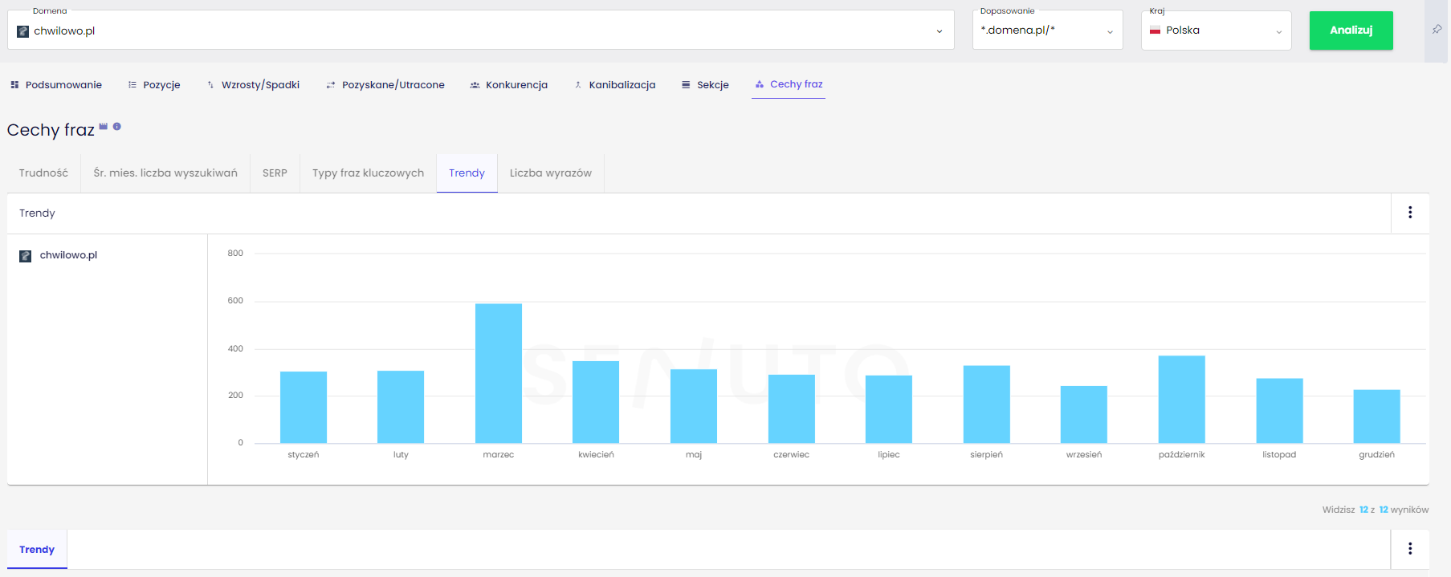The width and height of the screenshot is (1451, 577).
Task: Click the listopad bar in the chart
Action: 1280,411
